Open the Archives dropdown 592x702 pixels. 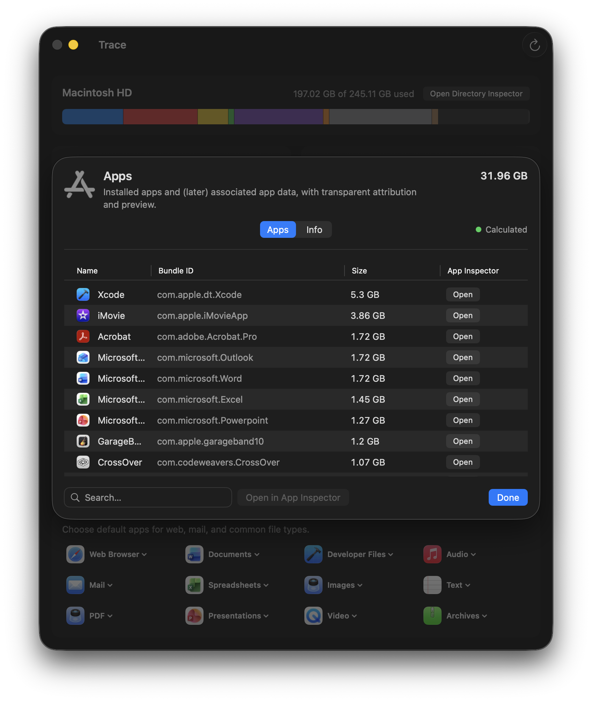(485, 616)
